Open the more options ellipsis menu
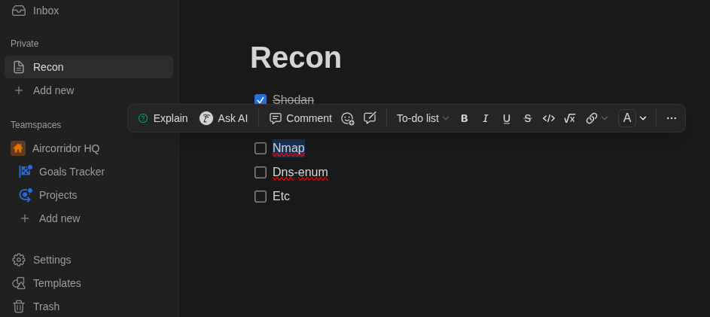 click(672, 119)
